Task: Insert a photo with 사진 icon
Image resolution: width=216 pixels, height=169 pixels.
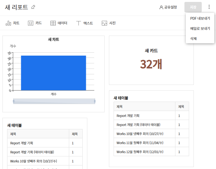Action: (108, 23)
